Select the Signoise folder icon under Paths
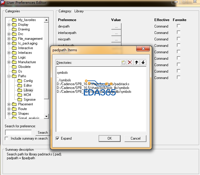The width and height of the screenshot is (200, 175). (x=20, y=99)
